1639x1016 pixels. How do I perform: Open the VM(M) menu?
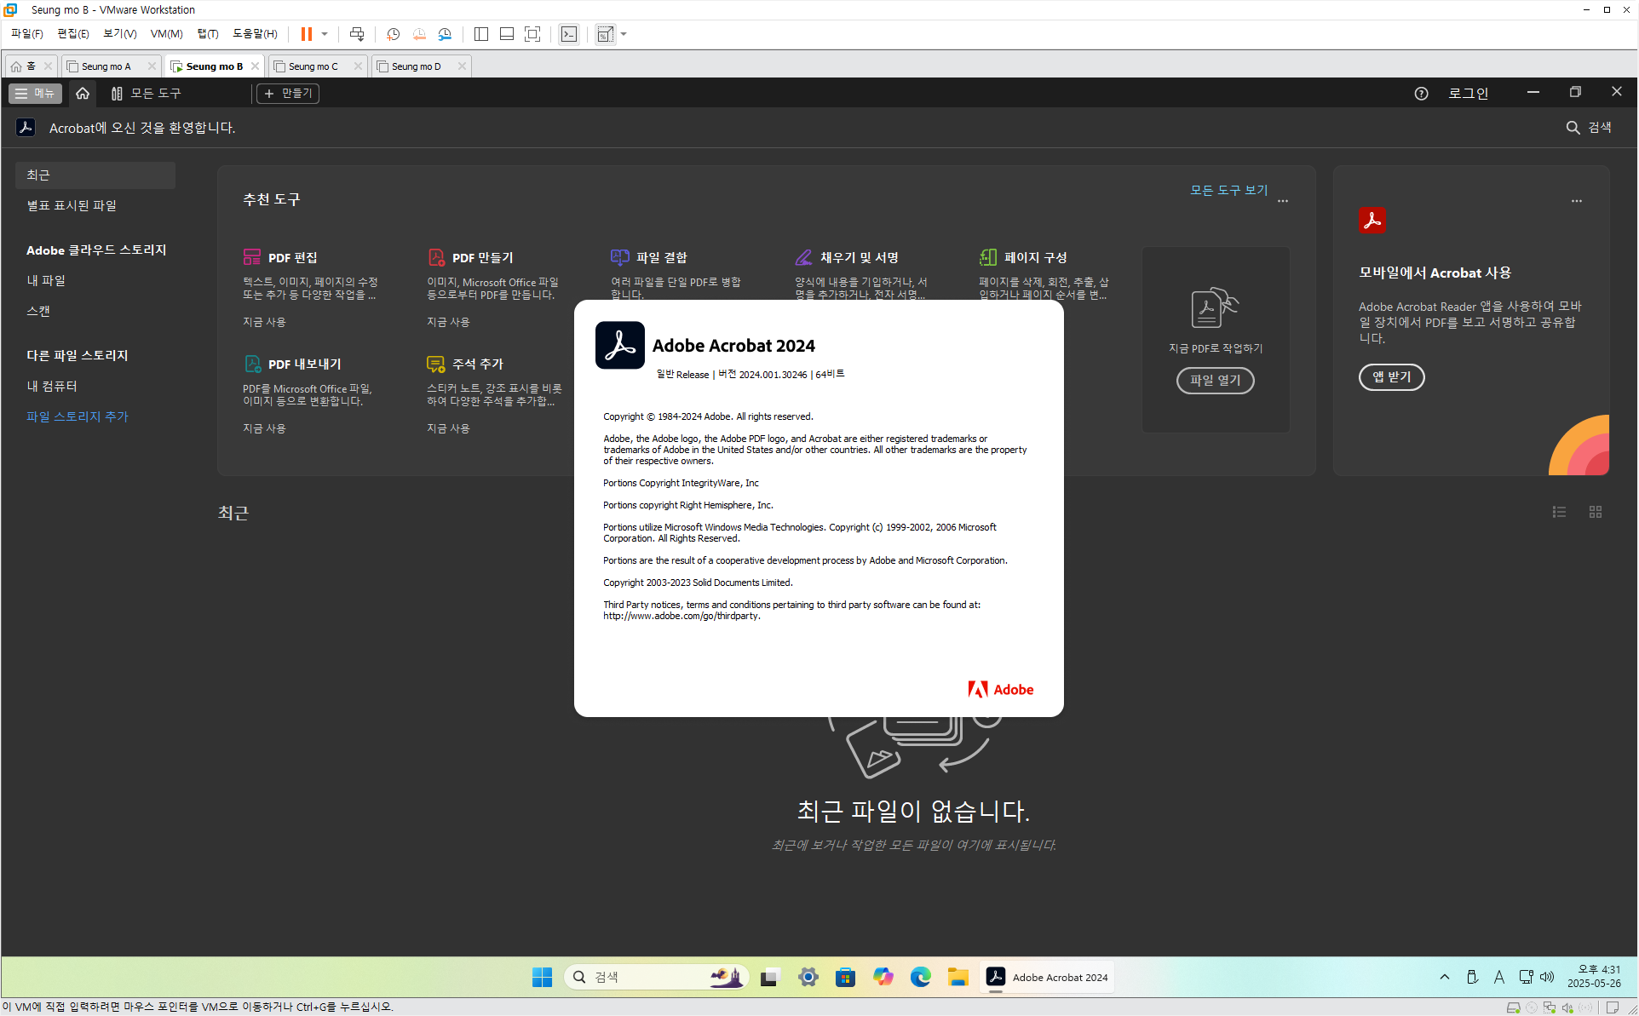point(166,34)
